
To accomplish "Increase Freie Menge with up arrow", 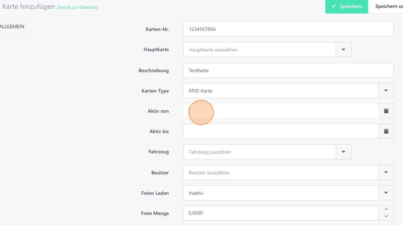I will click(x=386, y=209).
